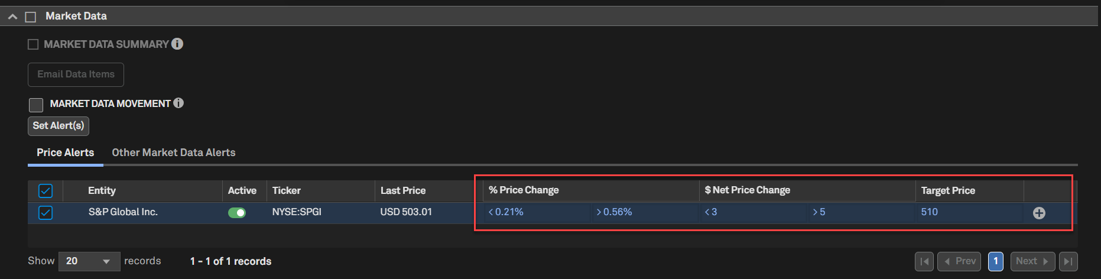This screenshot has width=1101, height=279.
Task: Click the info icon beside Market Data Movement
Action: (x=178, y=103)
